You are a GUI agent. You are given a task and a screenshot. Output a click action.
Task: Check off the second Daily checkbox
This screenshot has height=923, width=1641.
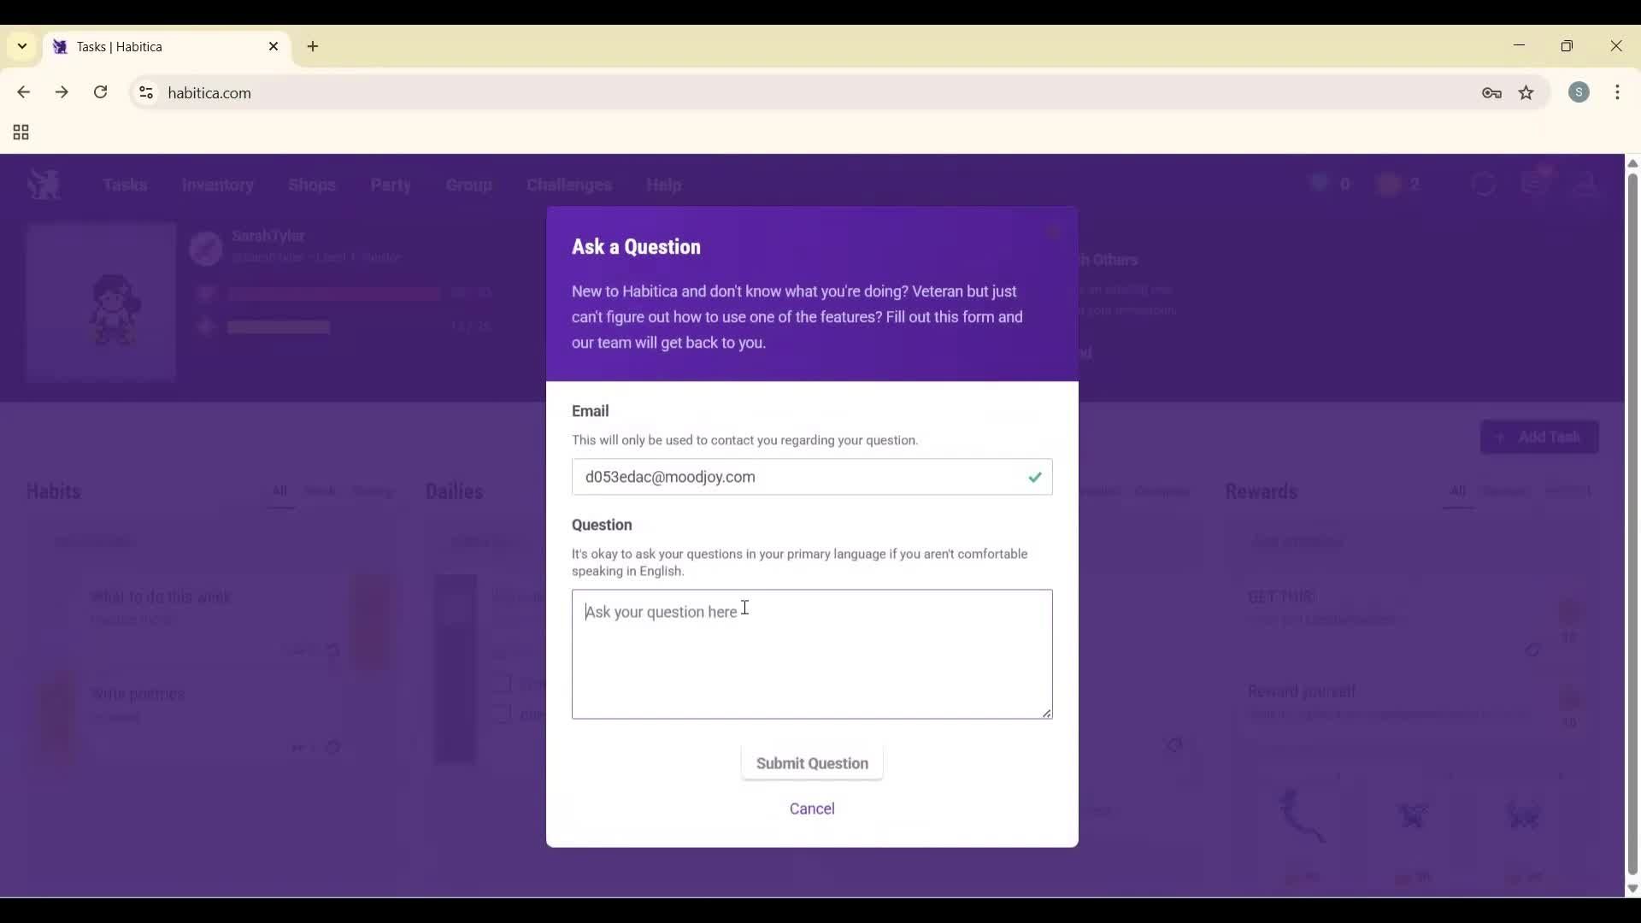click(x=503, y=714)
